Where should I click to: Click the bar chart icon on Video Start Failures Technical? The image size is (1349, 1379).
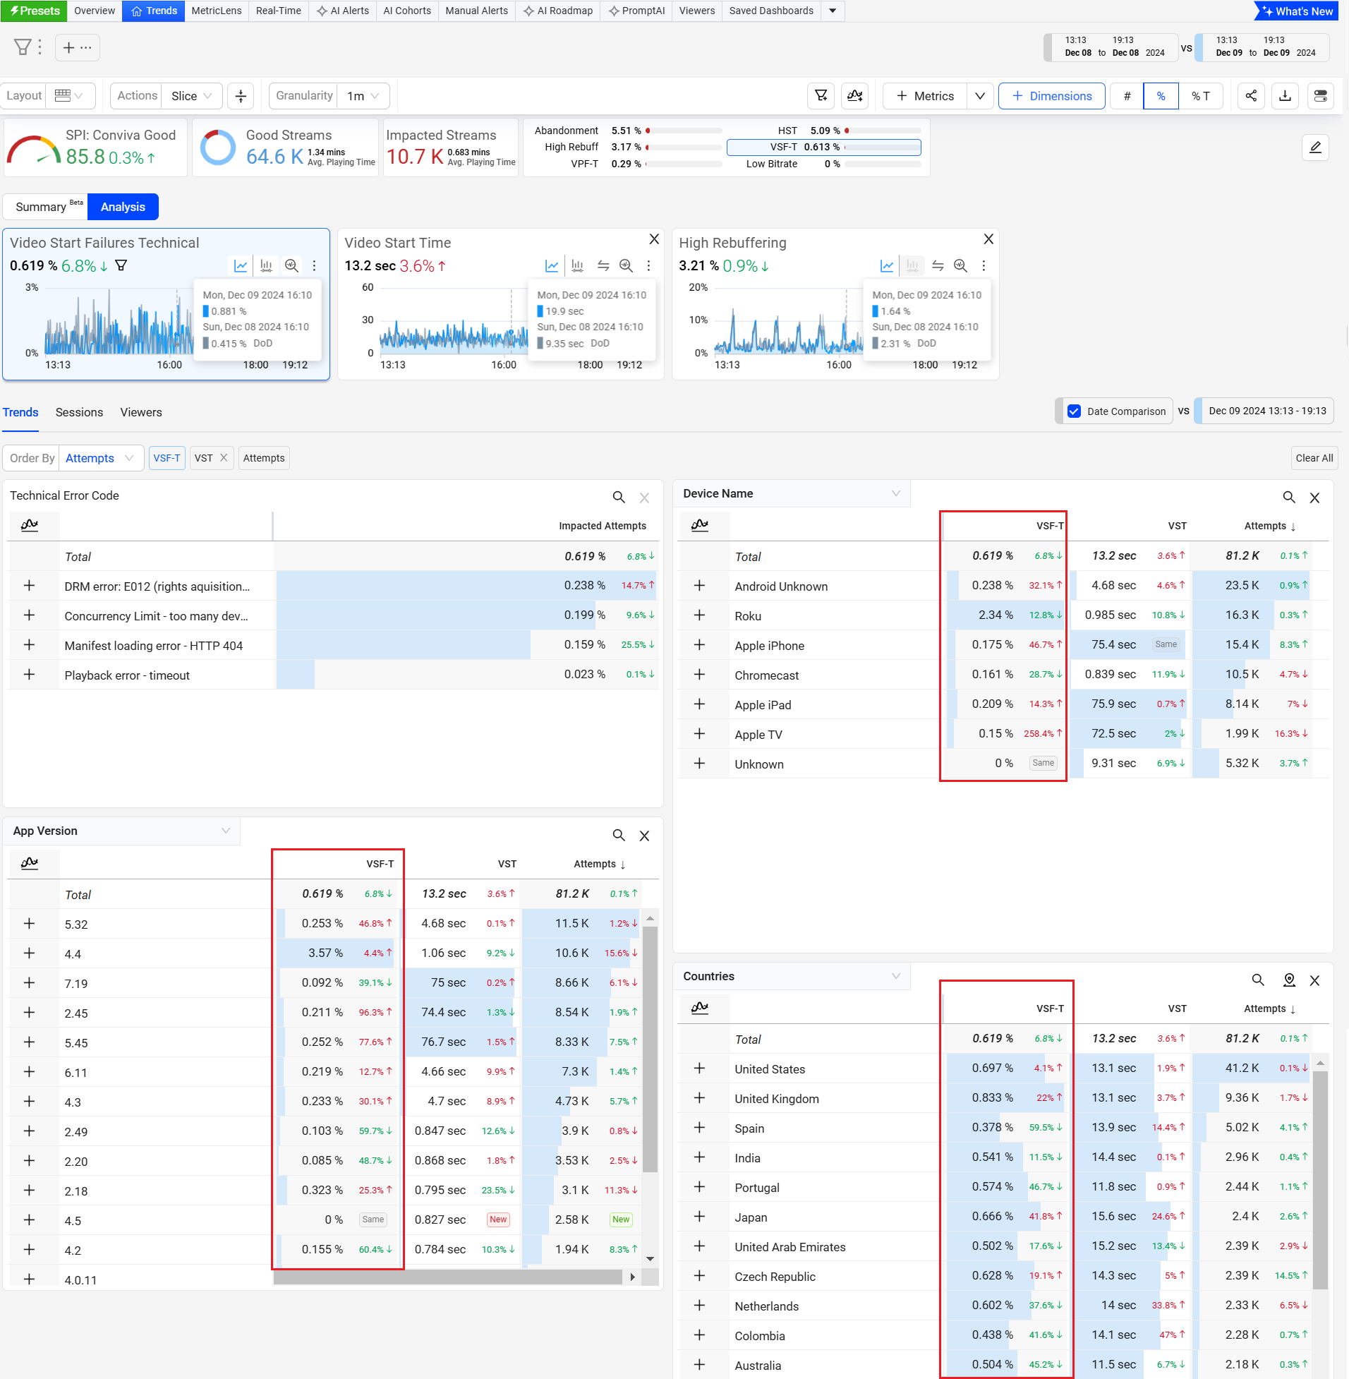point(266,266)
